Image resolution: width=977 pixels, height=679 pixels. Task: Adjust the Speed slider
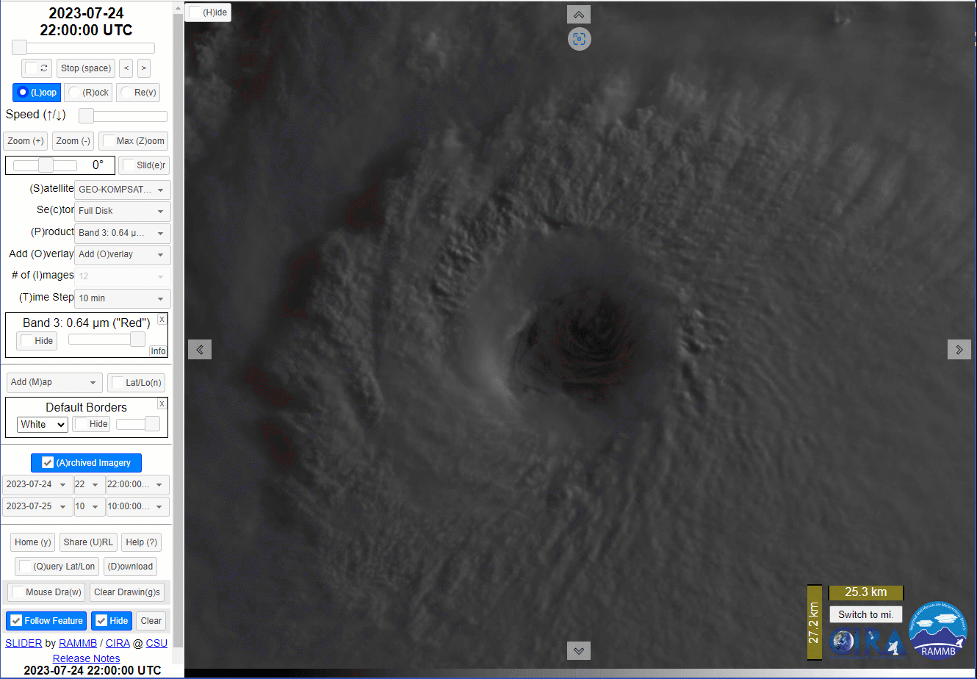click(87, 116)
